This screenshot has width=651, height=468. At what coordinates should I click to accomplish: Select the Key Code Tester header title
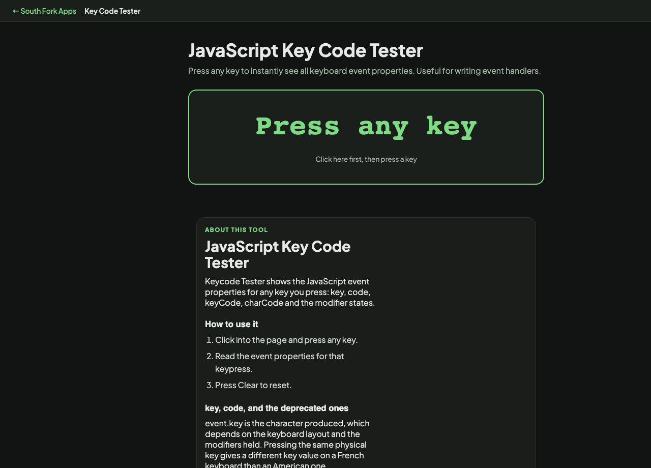(112, 11)
